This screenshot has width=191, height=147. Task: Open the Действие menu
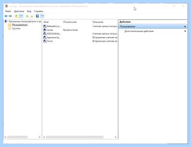(x=19, y=11)
